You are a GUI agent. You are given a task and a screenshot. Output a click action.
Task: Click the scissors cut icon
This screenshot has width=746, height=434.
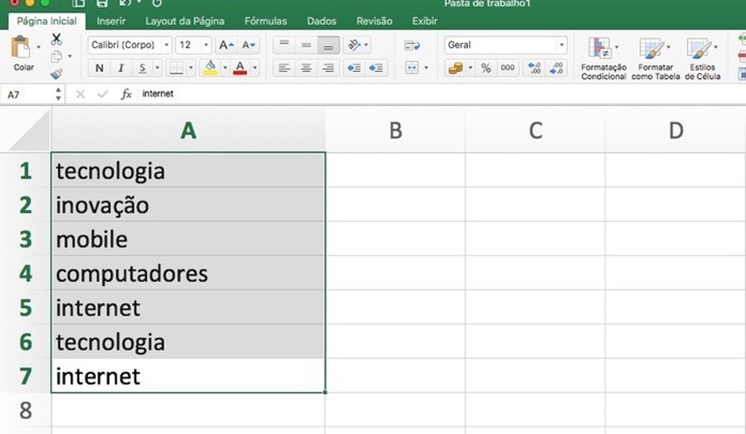[x=57, y=39]
